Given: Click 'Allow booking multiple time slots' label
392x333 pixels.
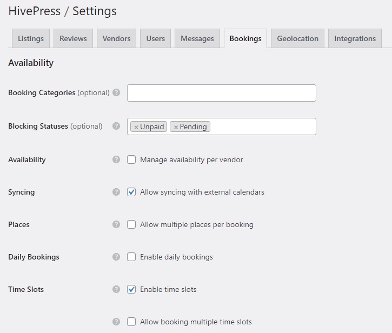Looking at the screenshot, I should click(196, 322).
